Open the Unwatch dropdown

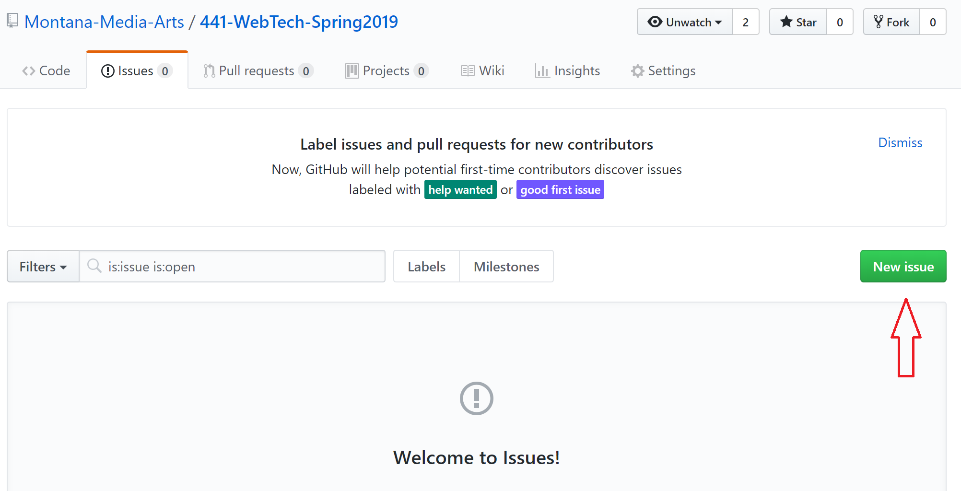click(685, 22)
